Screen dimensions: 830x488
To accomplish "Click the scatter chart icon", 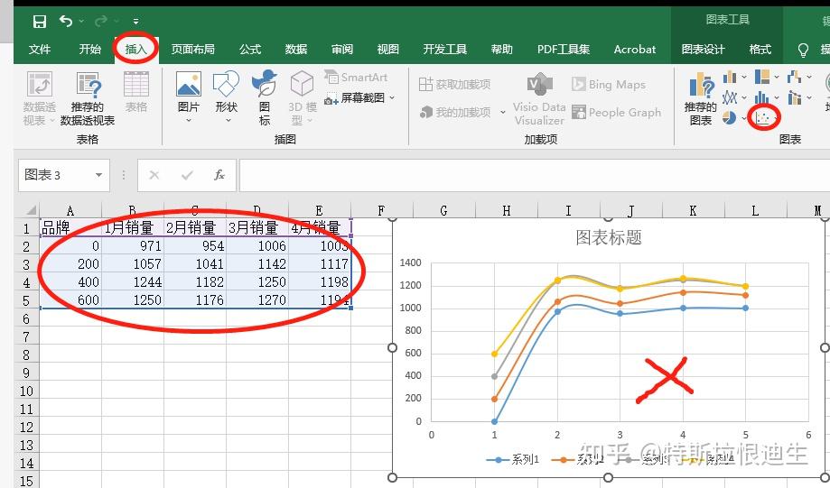I will 762,117.
